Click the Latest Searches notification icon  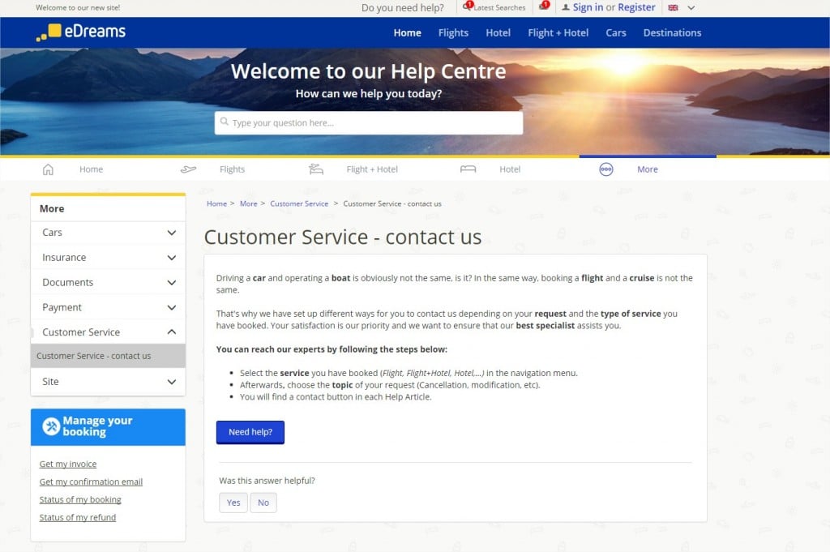point(468,6)
